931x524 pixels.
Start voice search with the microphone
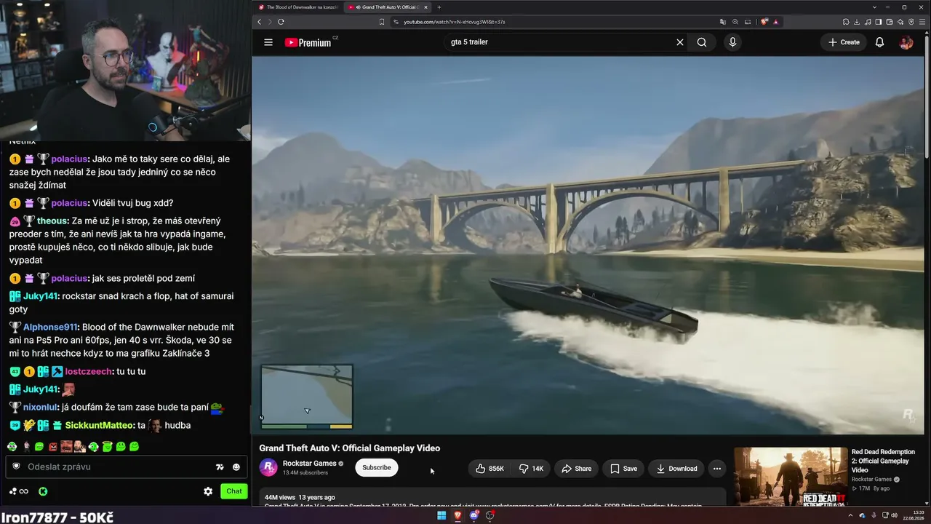(732, 42)
